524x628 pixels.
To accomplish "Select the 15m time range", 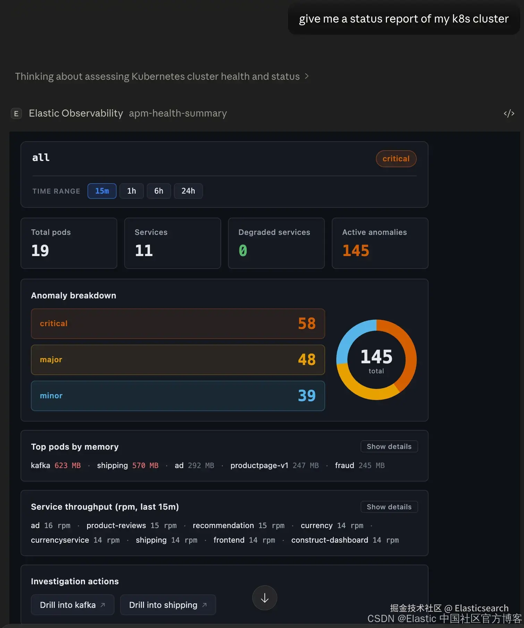I will 102,191.
